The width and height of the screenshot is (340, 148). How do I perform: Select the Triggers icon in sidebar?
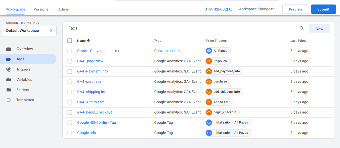click(9, 69)
